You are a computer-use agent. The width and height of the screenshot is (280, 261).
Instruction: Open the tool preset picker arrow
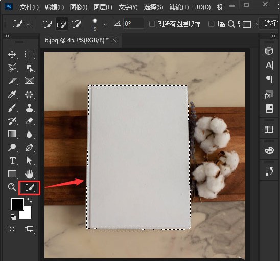pos(28,24)
